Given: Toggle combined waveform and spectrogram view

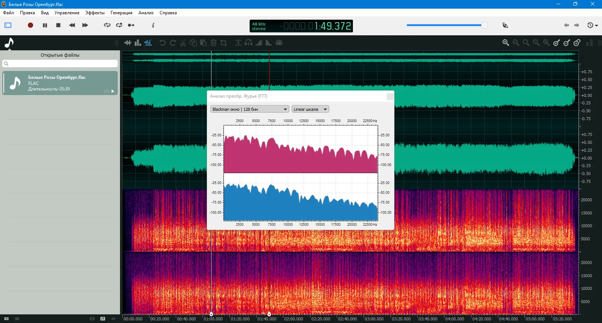Looking at the screenshot, I should [148, 43].
